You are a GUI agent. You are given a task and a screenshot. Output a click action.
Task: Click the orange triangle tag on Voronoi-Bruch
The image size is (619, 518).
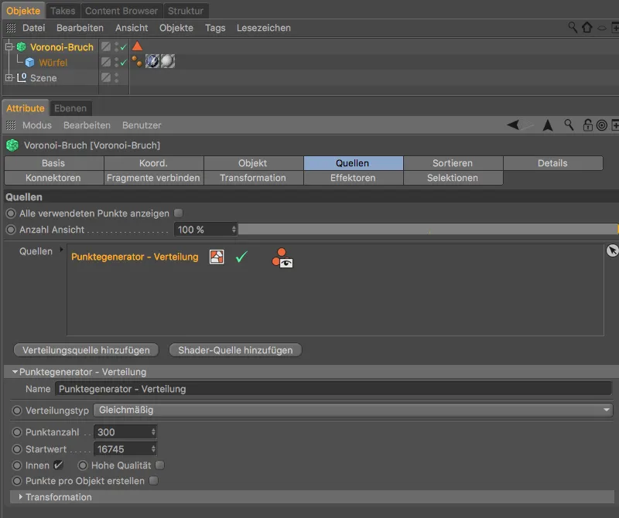pyautogui.click(x=137, y=46)
